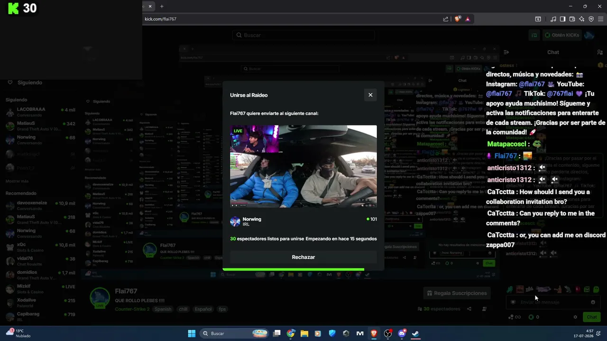This screenshot has height=341, width=607.
Task: Click the Brave browser taskbar icon
Action: point(374,333)
